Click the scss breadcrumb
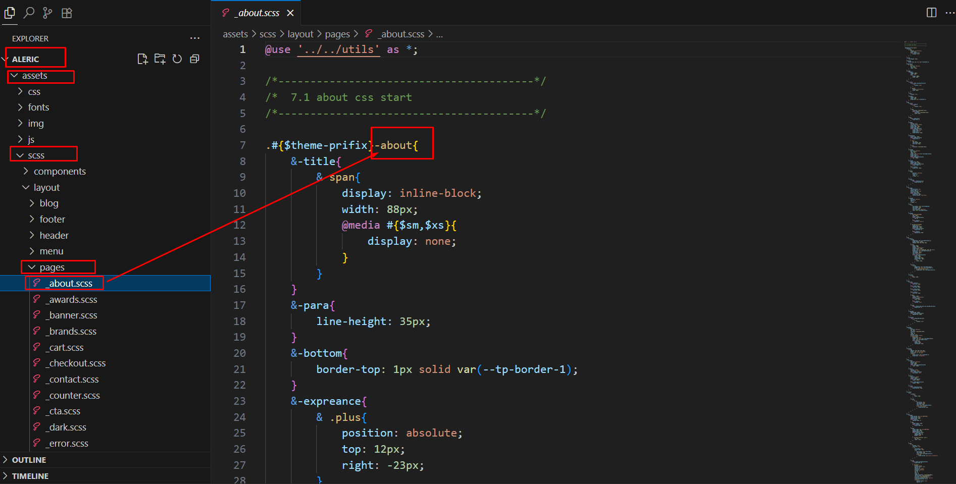The image size is (956, 484). pyautogui.click(x=268, y=34)
